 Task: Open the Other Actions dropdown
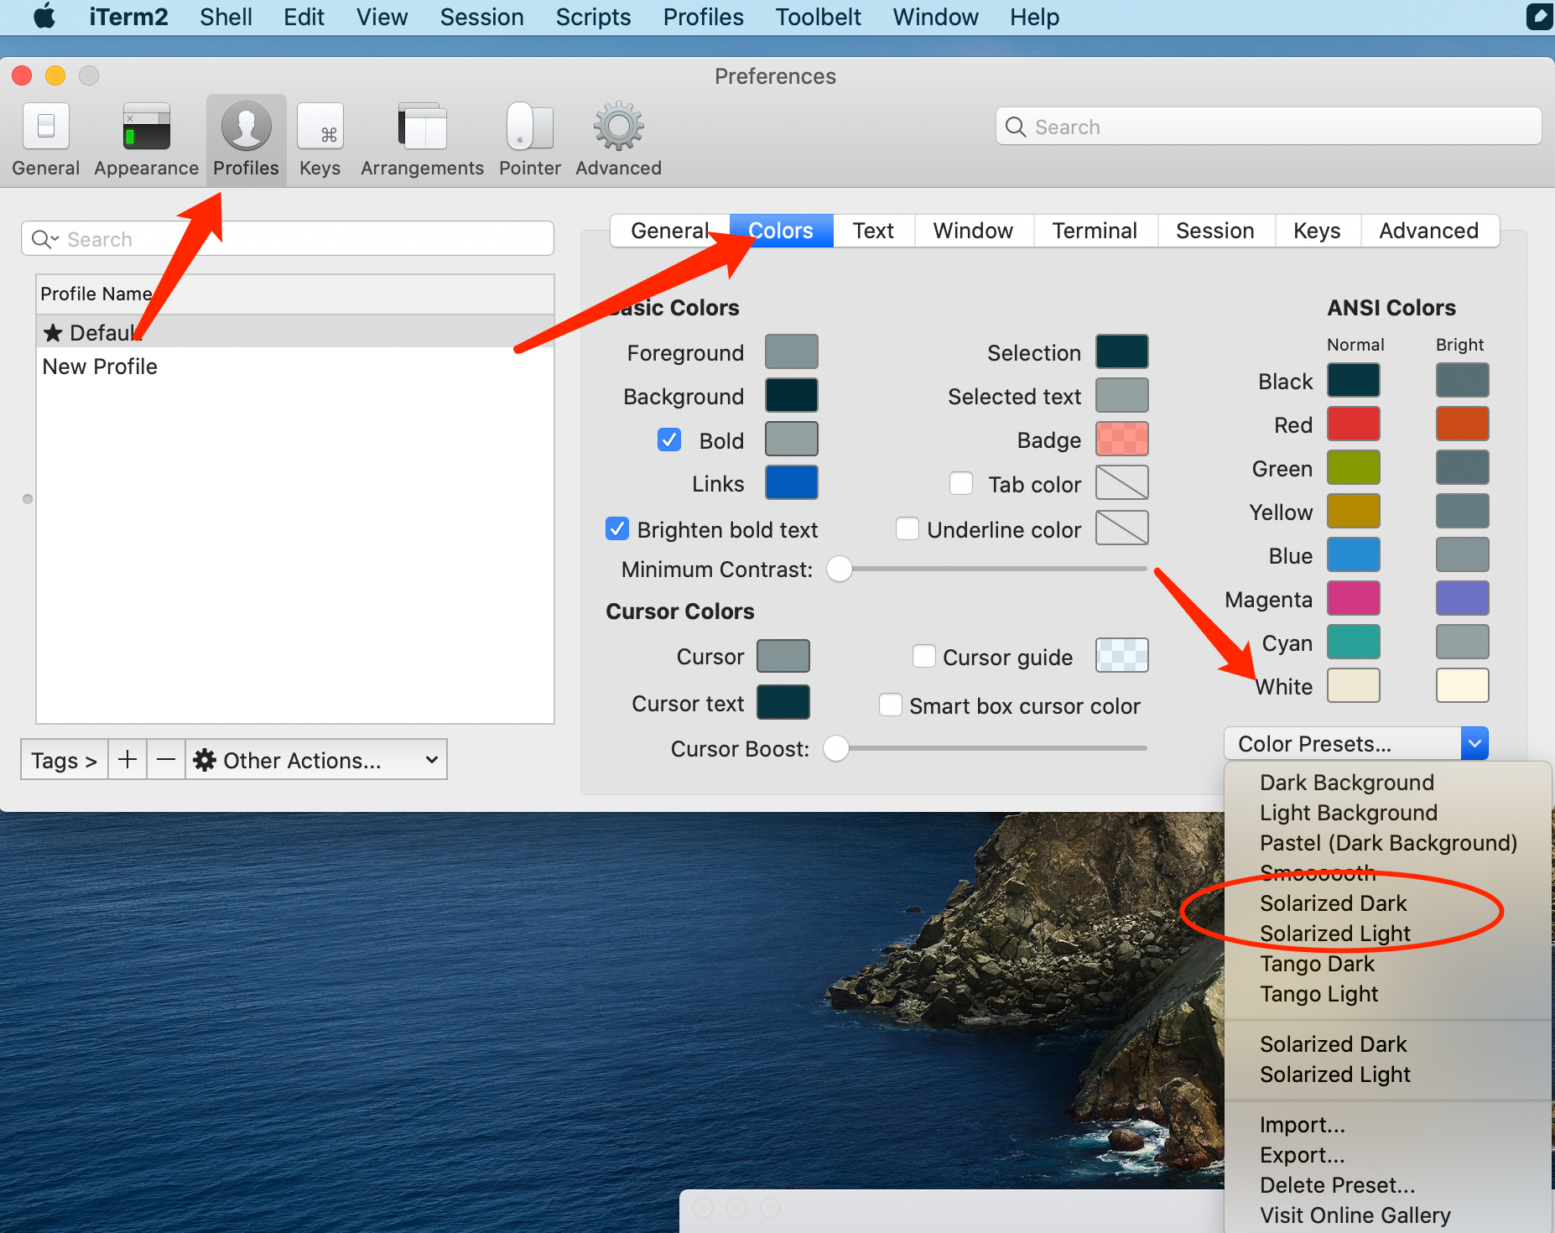(x=316, y=760)
